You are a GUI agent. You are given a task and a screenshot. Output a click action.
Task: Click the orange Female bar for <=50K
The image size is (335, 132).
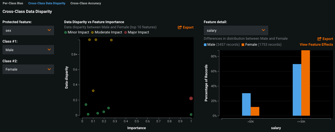[x=305, y=83]
